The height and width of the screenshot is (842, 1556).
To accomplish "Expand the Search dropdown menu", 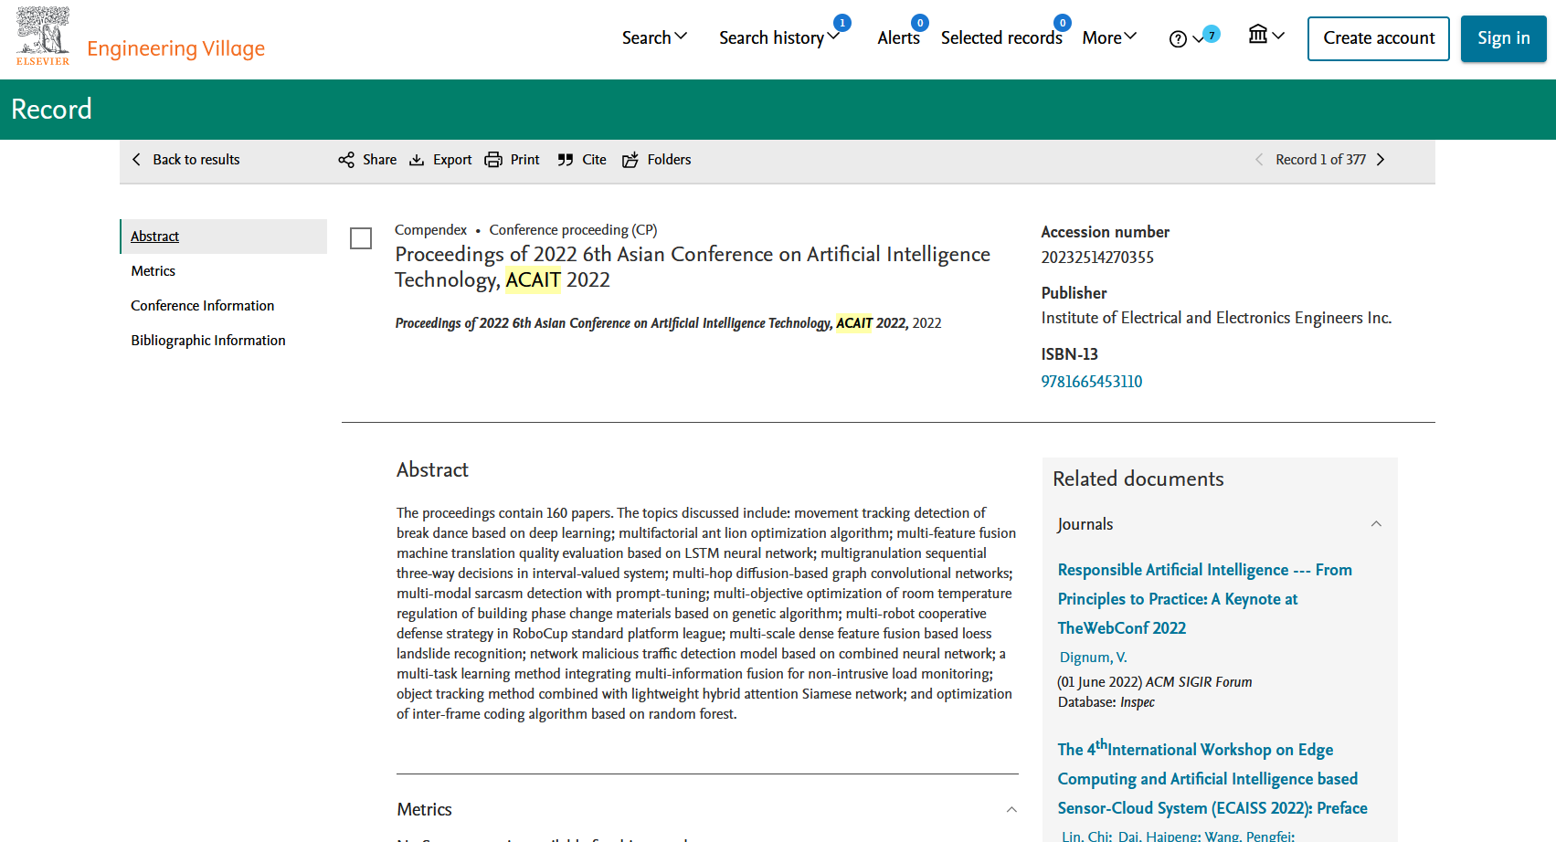I will pos(654,37).
